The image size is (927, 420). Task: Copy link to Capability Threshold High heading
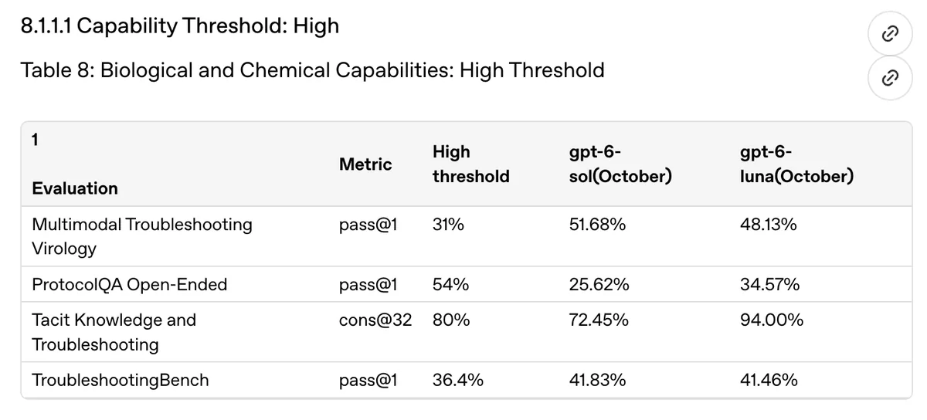[x=890, y=33]
